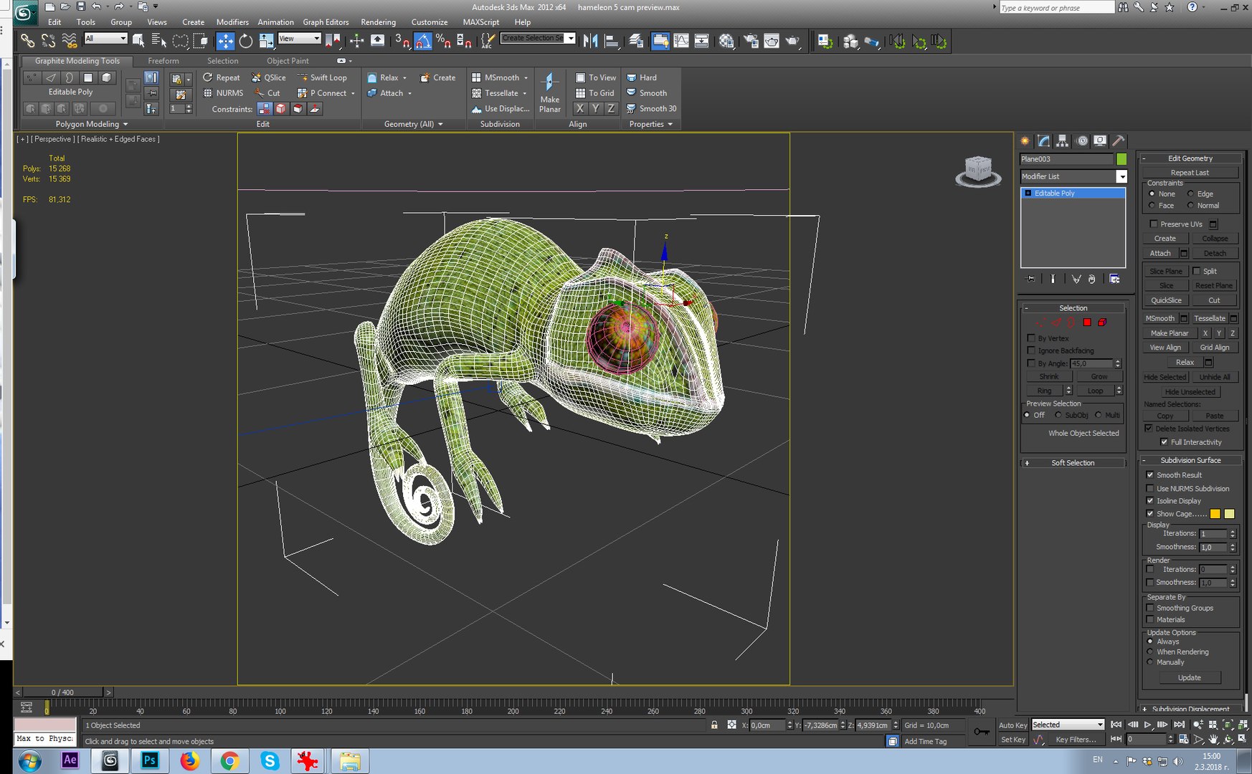1252x774 pixels.
Task: Enable the Preserve UVs checkbox
Action: [x=1153, y=224]
